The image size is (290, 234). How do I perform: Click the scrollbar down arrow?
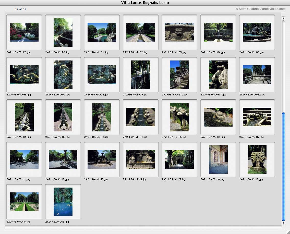pos(283,223)
